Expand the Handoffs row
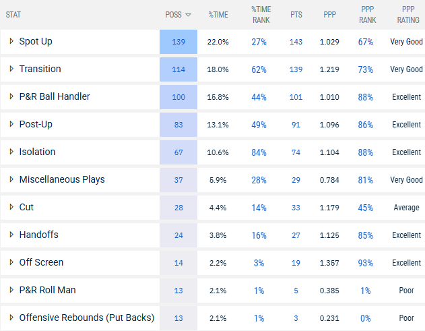Viewport: 425px width, 331px height. [11, 235]
